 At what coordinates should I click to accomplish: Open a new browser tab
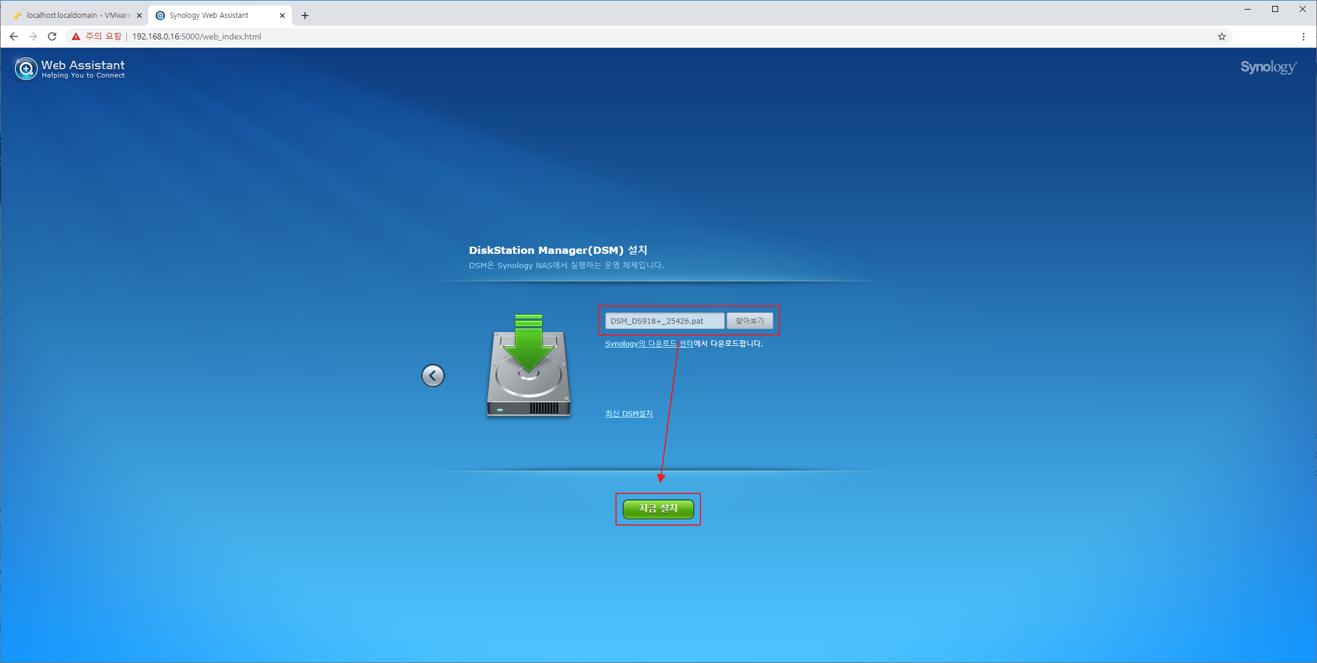pyautogui.click(x=305, y=16)
